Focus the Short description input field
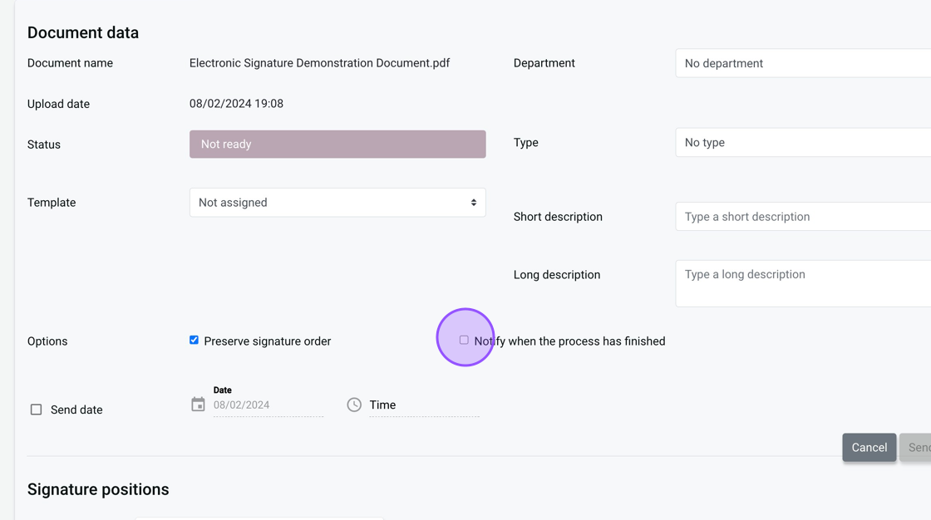The width and height of the screenshot is (931, 520). [x=802, y=217]
